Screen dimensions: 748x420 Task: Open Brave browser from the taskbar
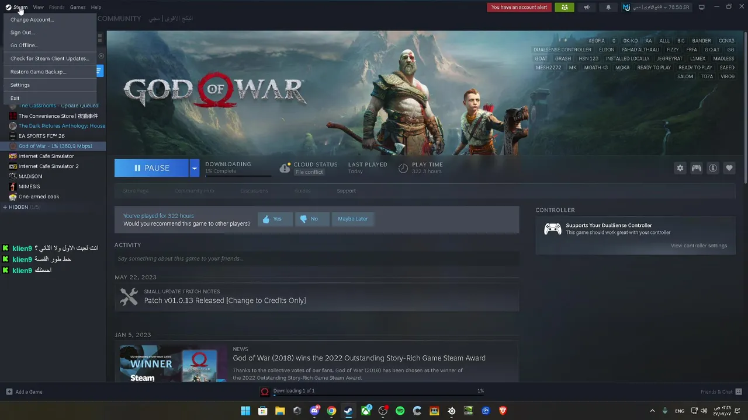click(503, 411)
